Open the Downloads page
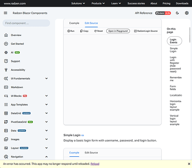Viewport: 192px width, 168px height. pyautogui.click(x=182, y=3)
